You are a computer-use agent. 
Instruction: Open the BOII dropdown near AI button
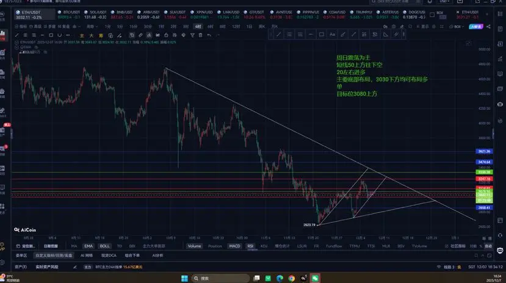pyautogui.click(x=457, y=26)
